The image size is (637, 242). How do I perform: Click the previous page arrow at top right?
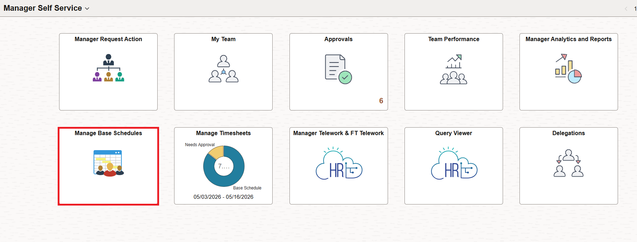[x=626, y=9]
